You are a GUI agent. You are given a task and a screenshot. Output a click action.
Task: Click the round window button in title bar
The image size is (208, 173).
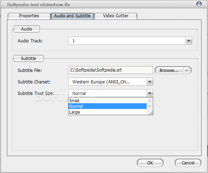(199, 4)
